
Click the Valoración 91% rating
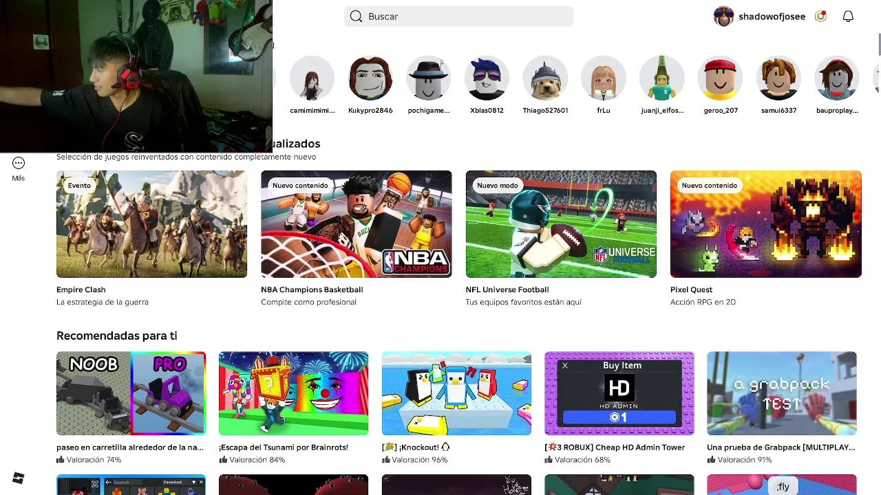click(x=740, y=460)
